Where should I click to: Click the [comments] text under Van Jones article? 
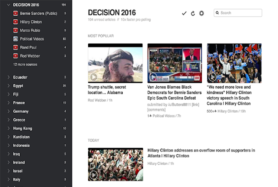(157, 110)
